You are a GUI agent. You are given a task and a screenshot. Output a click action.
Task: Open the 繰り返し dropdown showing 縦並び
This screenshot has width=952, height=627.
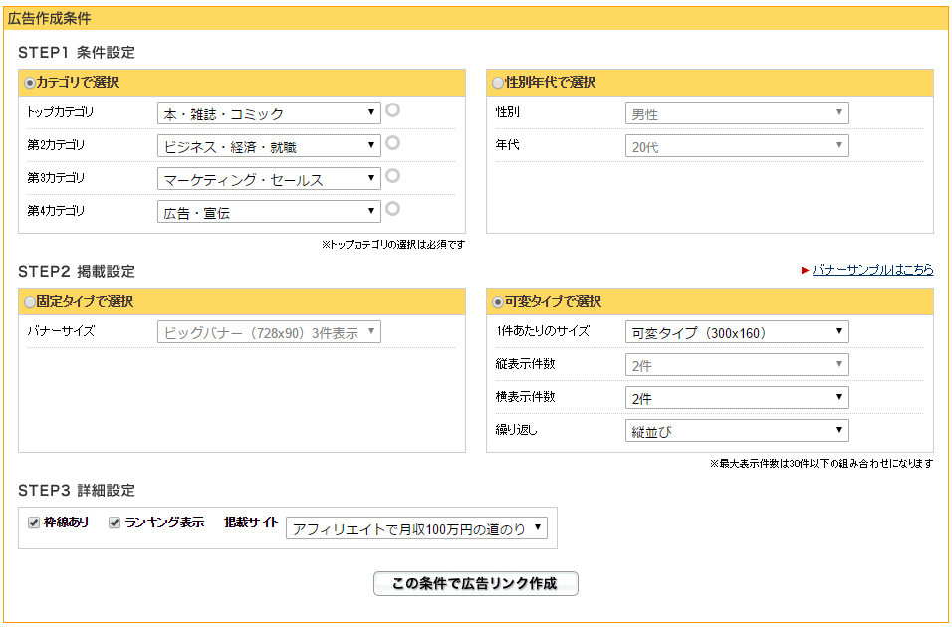tap(737, 431)
